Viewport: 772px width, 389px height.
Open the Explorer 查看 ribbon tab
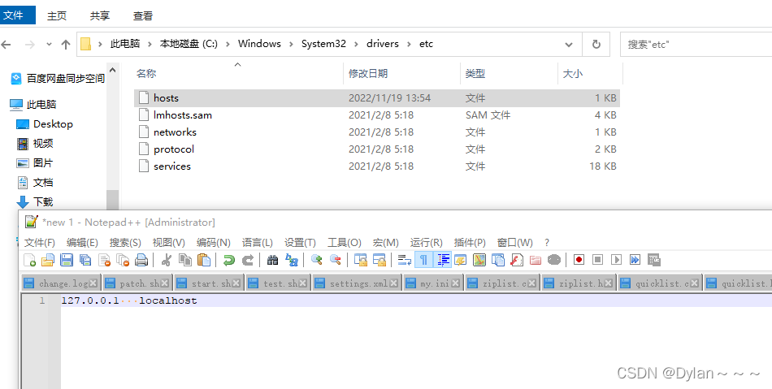pyautogui.click(x=143, y=15)
